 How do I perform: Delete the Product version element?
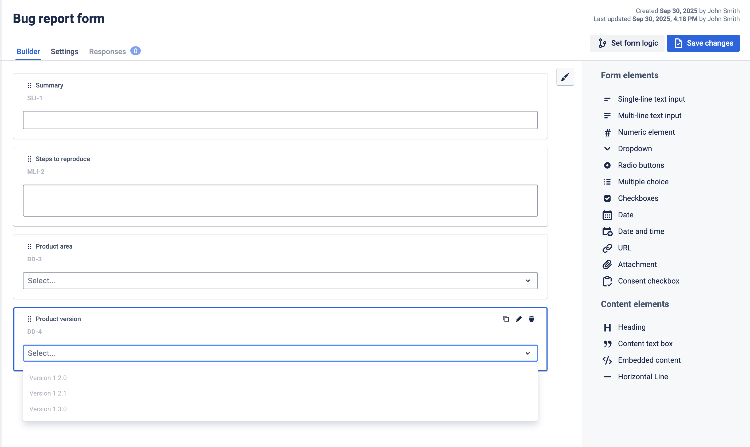click(532, 319)
